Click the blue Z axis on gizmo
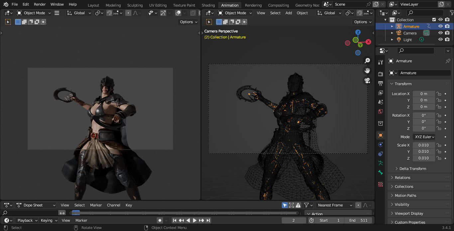The height and width of the screenshot is (231, 454). 358,32
